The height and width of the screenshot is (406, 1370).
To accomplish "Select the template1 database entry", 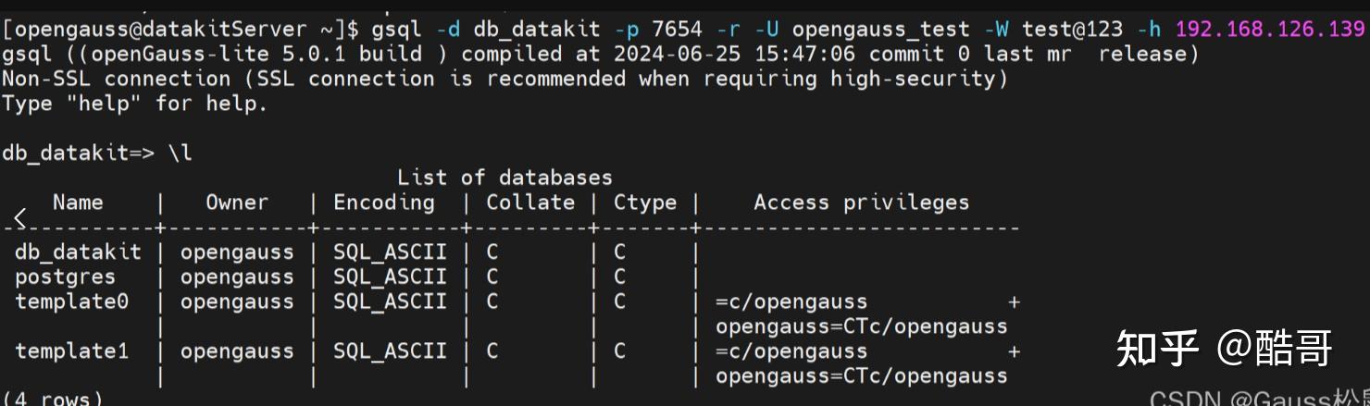I will (x=71, y=351).
